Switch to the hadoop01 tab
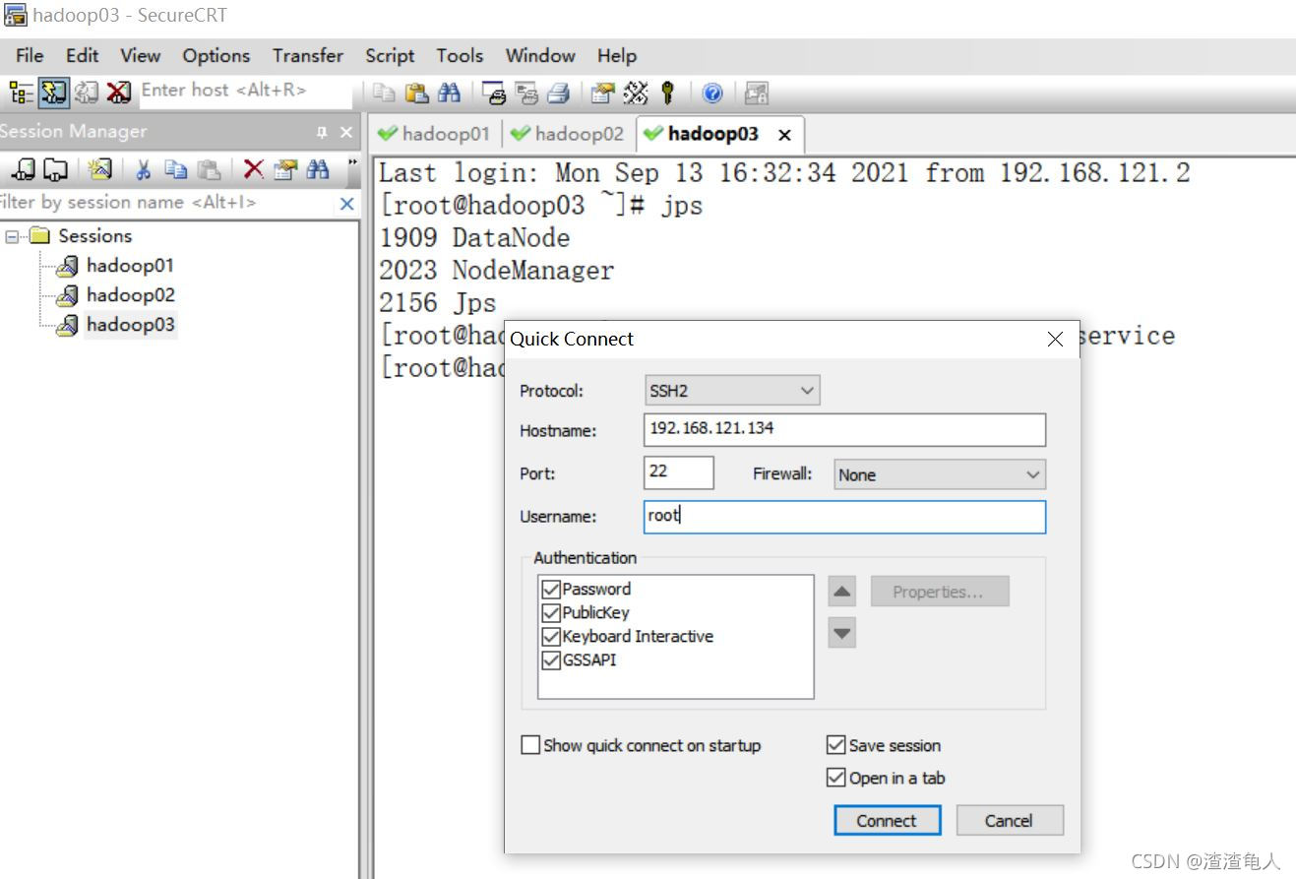 tap(434, 134)
